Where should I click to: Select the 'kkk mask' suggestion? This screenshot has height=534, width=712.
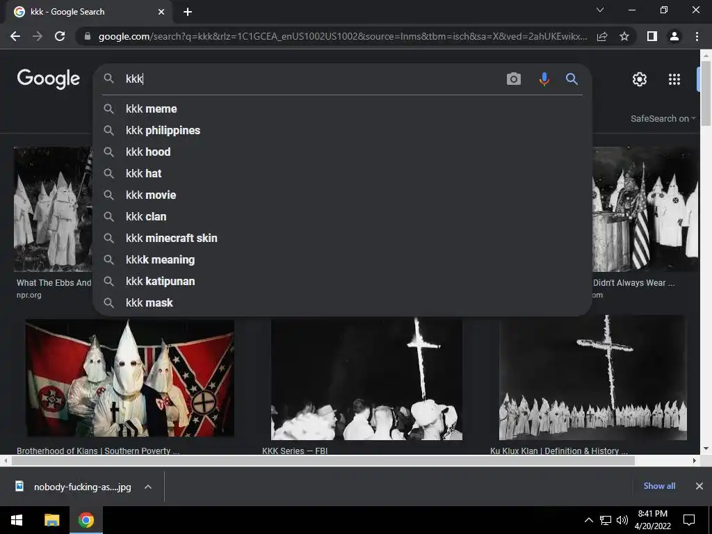coord(342,303)
